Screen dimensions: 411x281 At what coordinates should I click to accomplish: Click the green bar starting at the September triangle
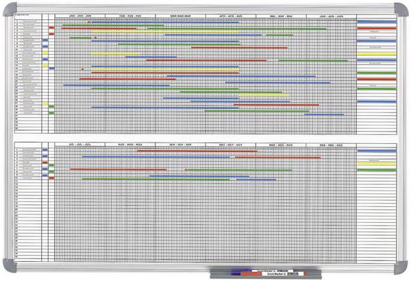click(240, 170)
